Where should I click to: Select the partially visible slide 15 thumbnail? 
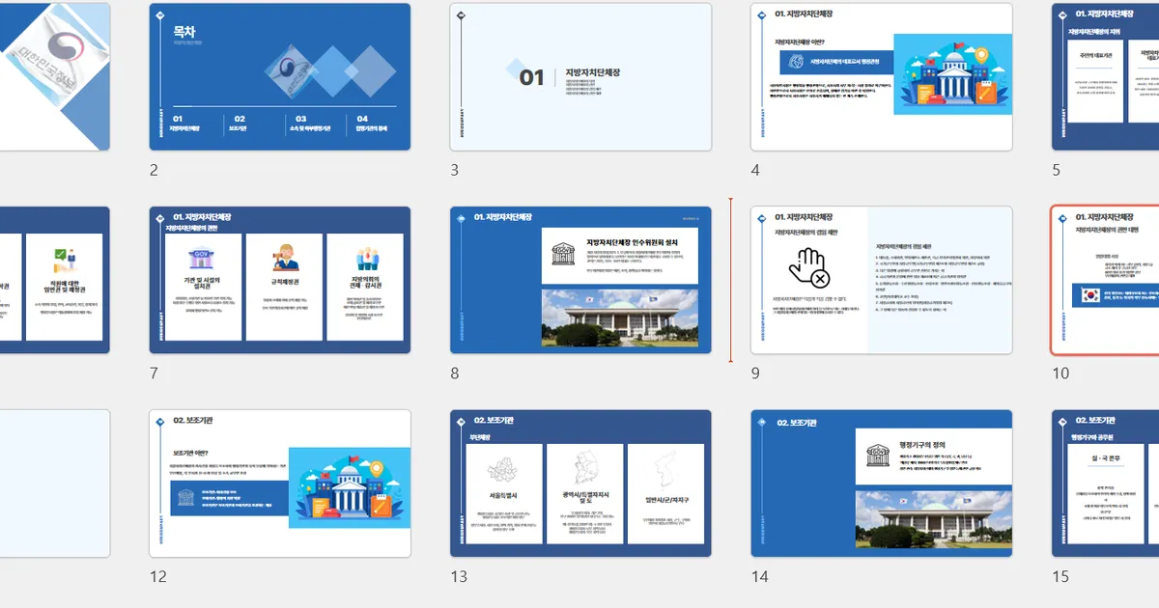(1105, 483)
